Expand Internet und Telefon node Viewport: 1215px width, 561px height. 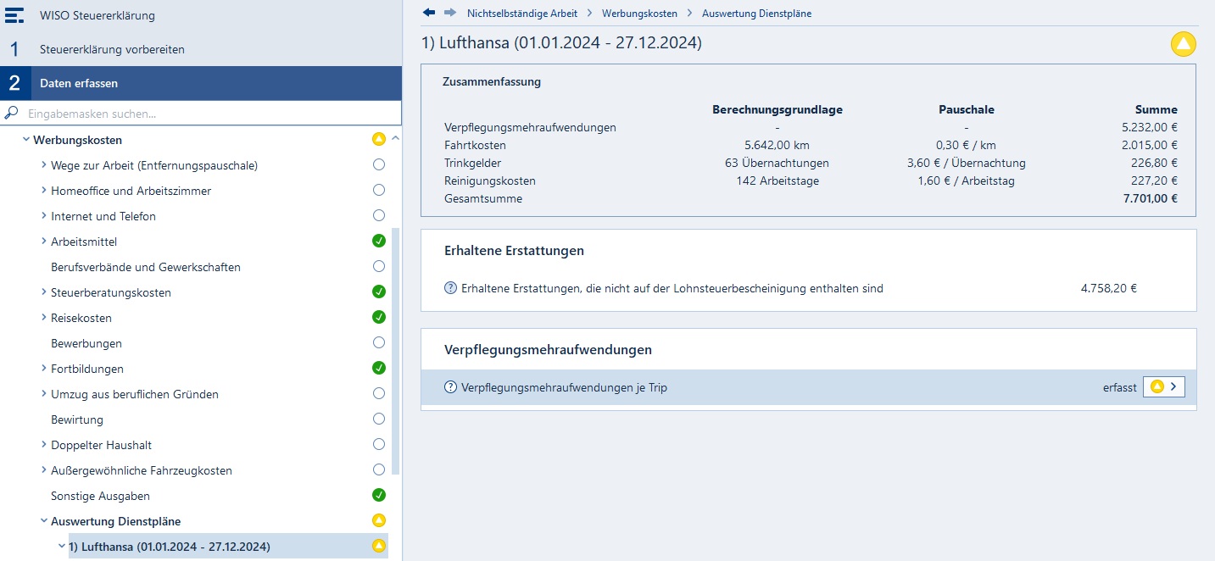[x=43, y=216]
